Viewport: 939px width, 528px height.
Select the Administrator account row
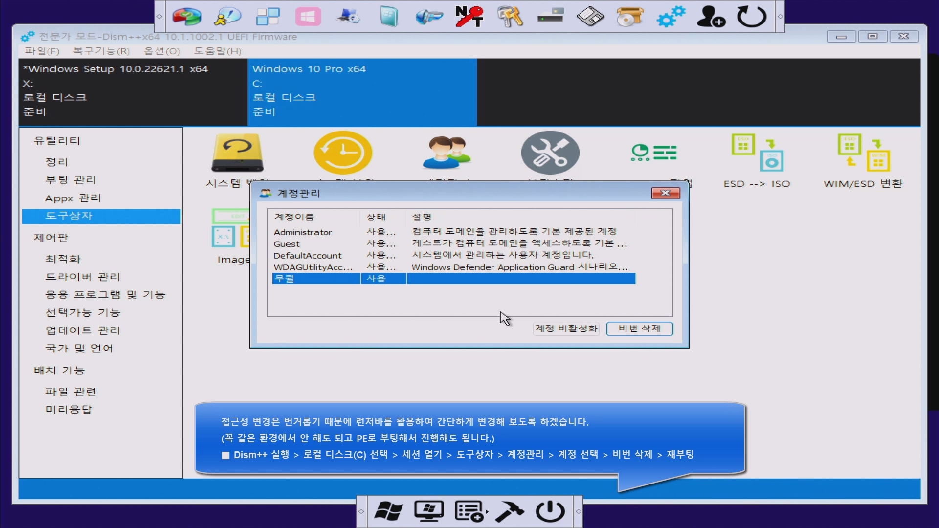(x=303, y=232)
